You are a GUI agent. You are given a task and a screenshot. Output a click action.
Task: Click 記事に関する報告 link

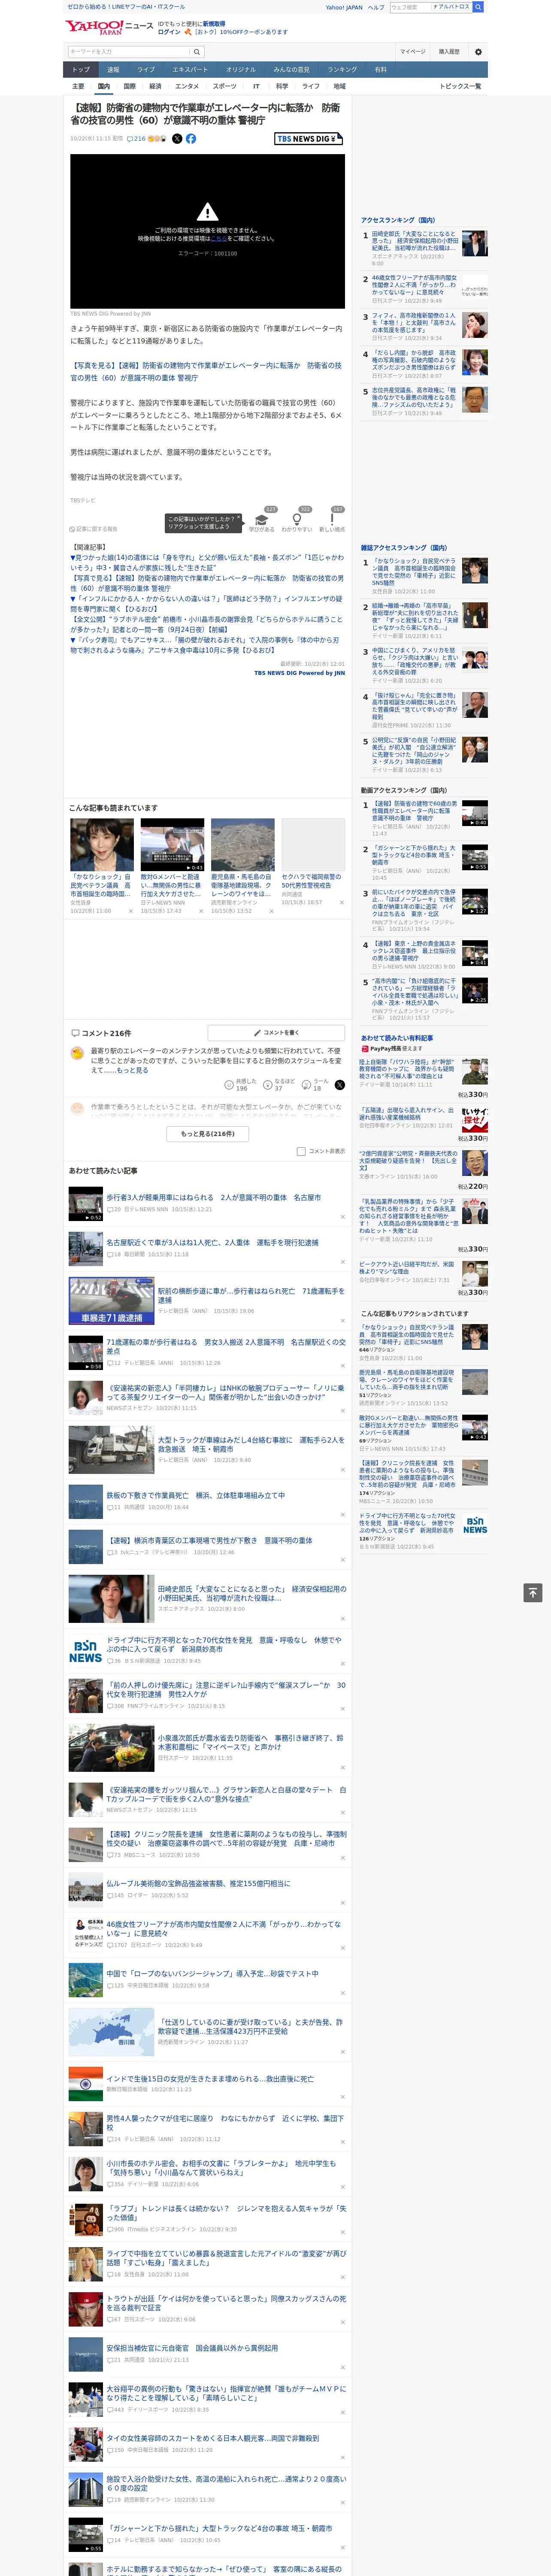[94, 529]
